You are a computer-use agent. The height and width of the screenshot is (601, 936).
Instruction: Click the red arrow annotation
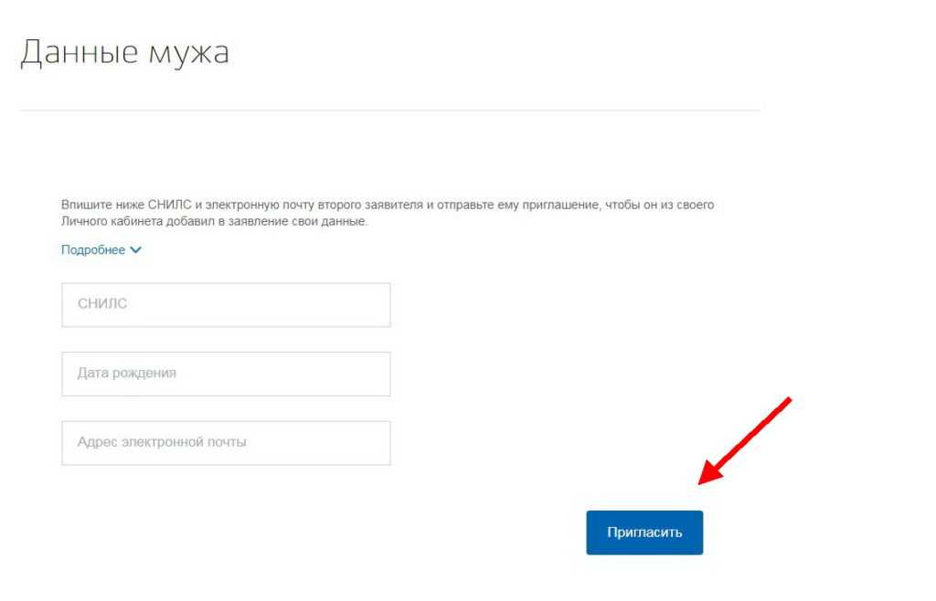coord(745,440)
